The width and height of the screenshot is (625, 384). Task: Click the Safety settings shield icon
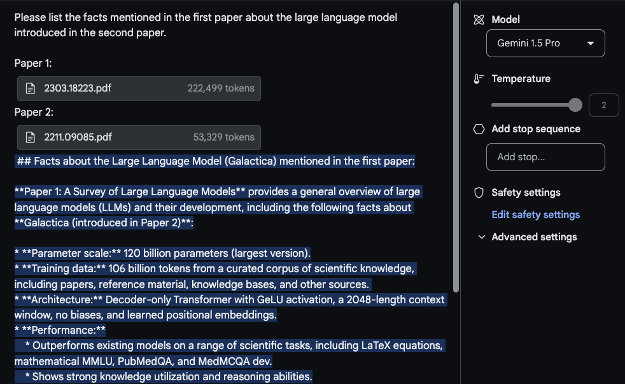pos(479,192)
